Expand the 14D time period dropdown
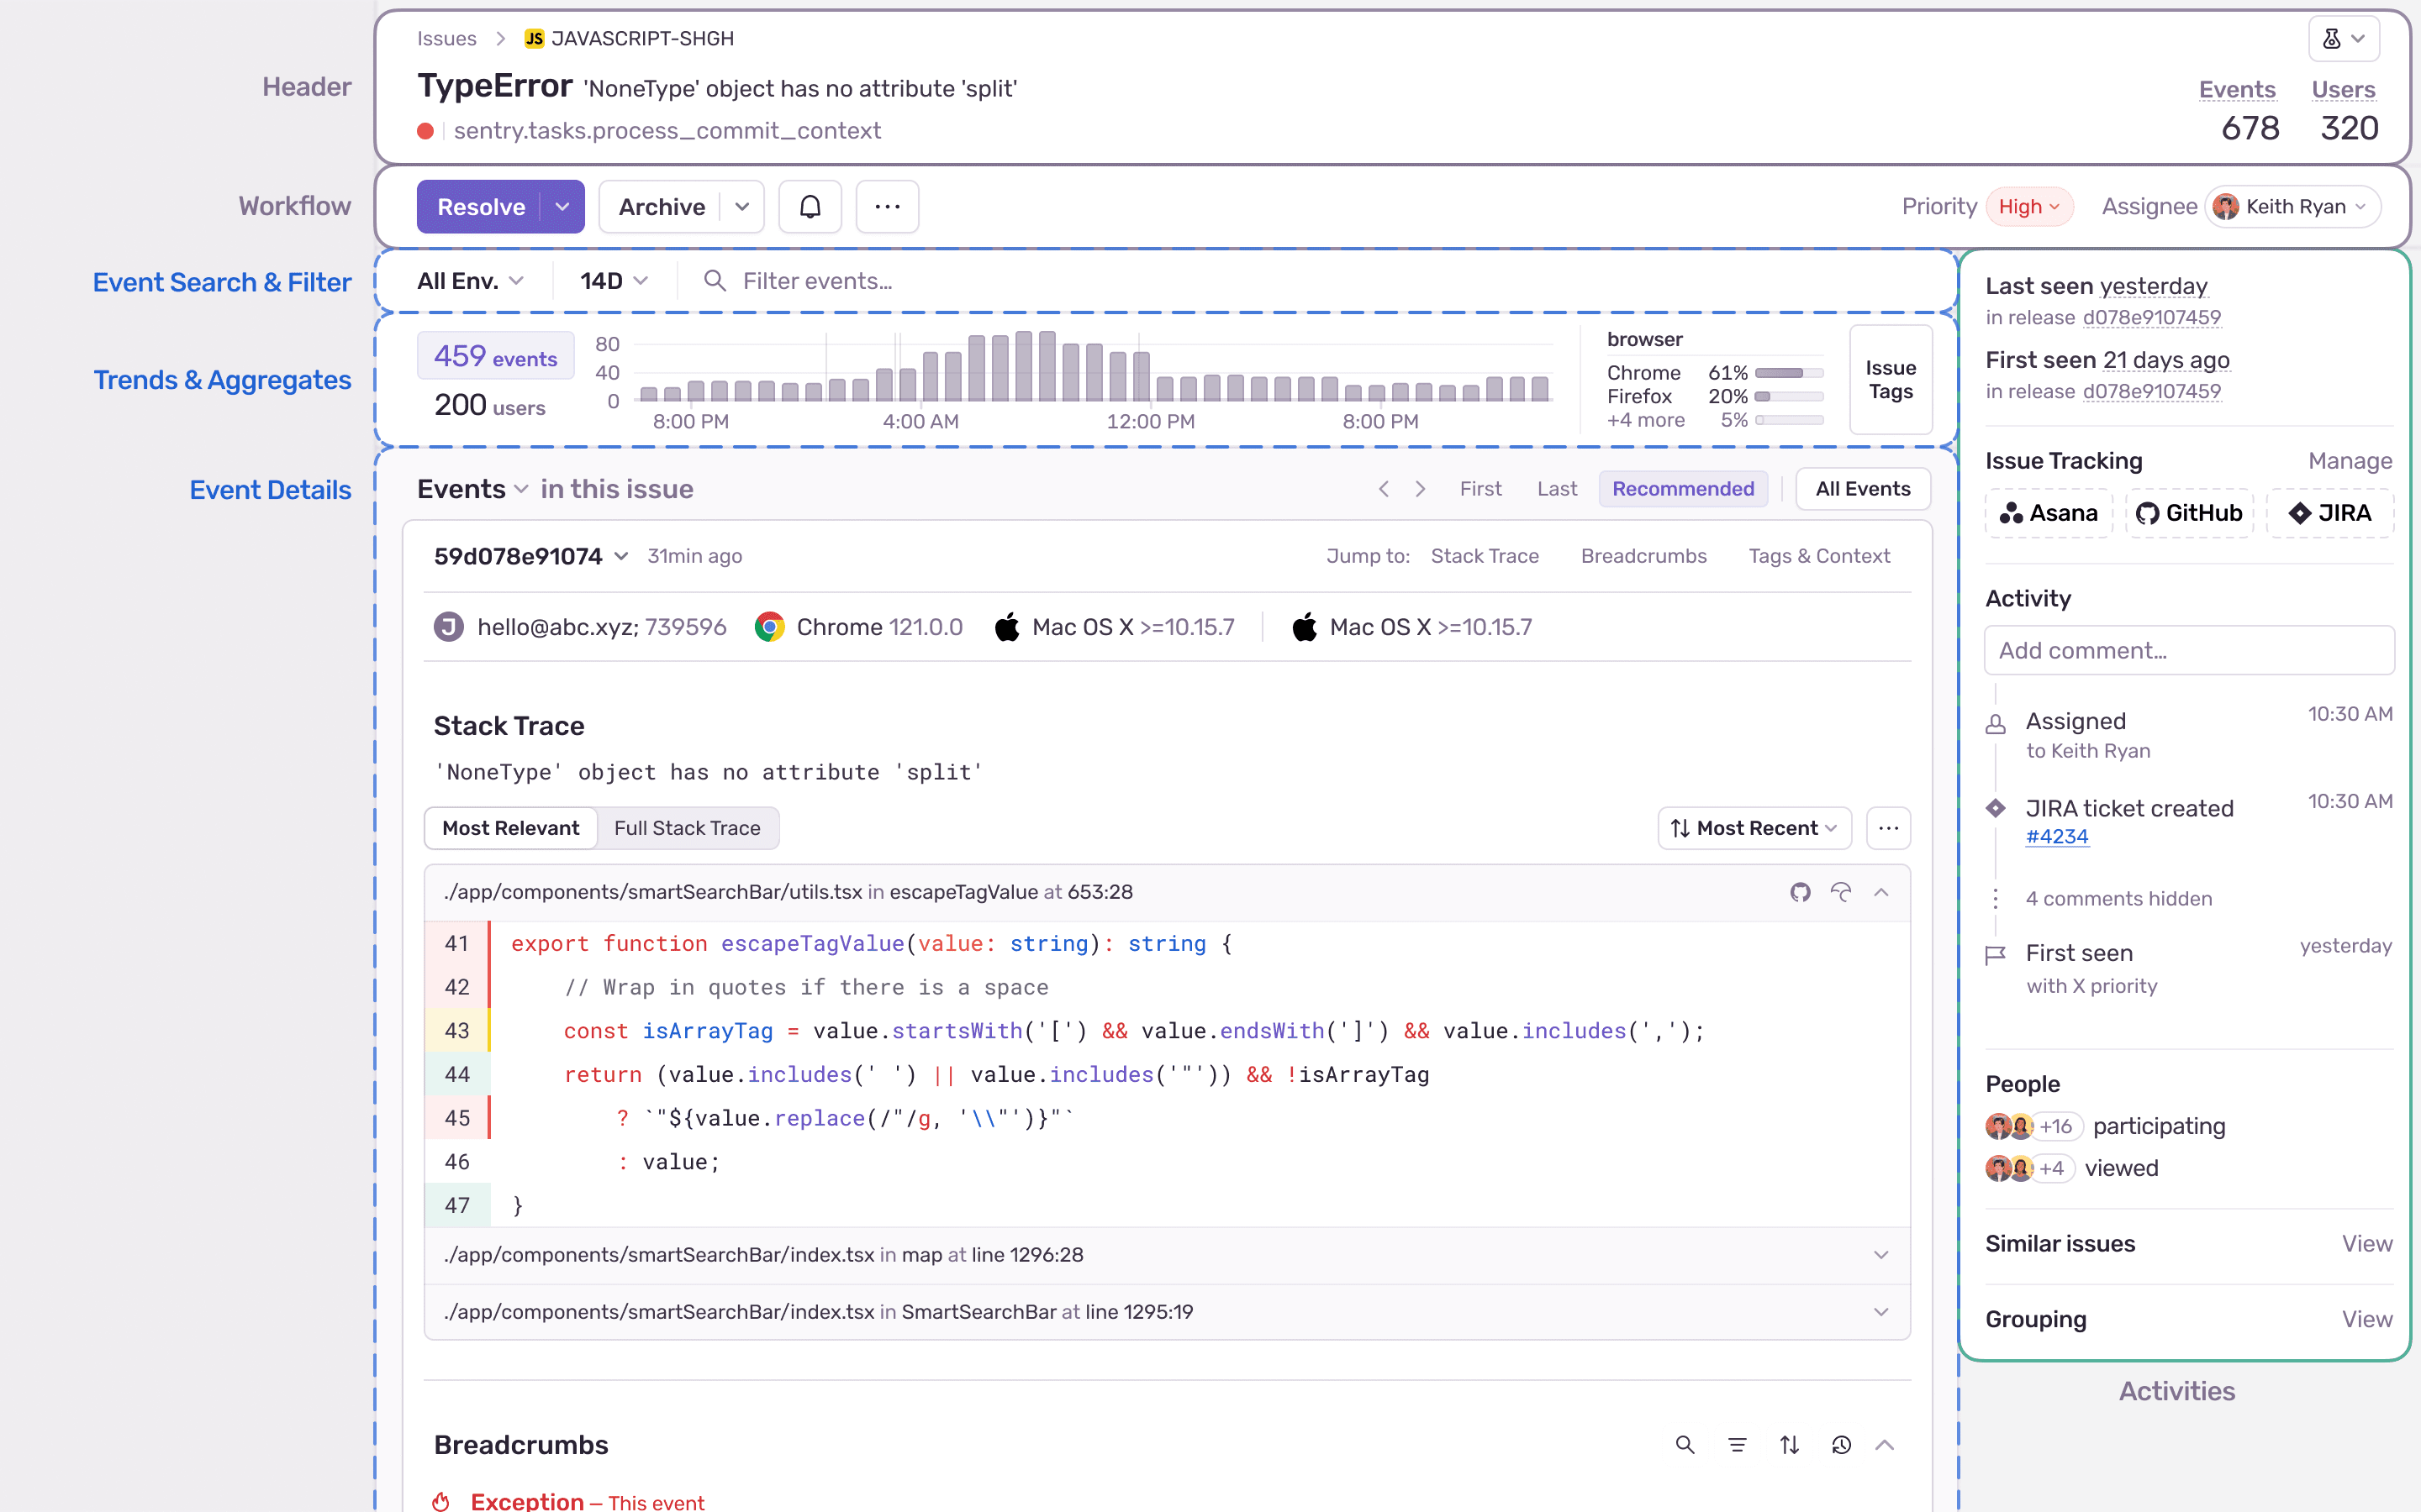Image resolution: width=2421 pixels, height=1512 pixels. (612, 281)
